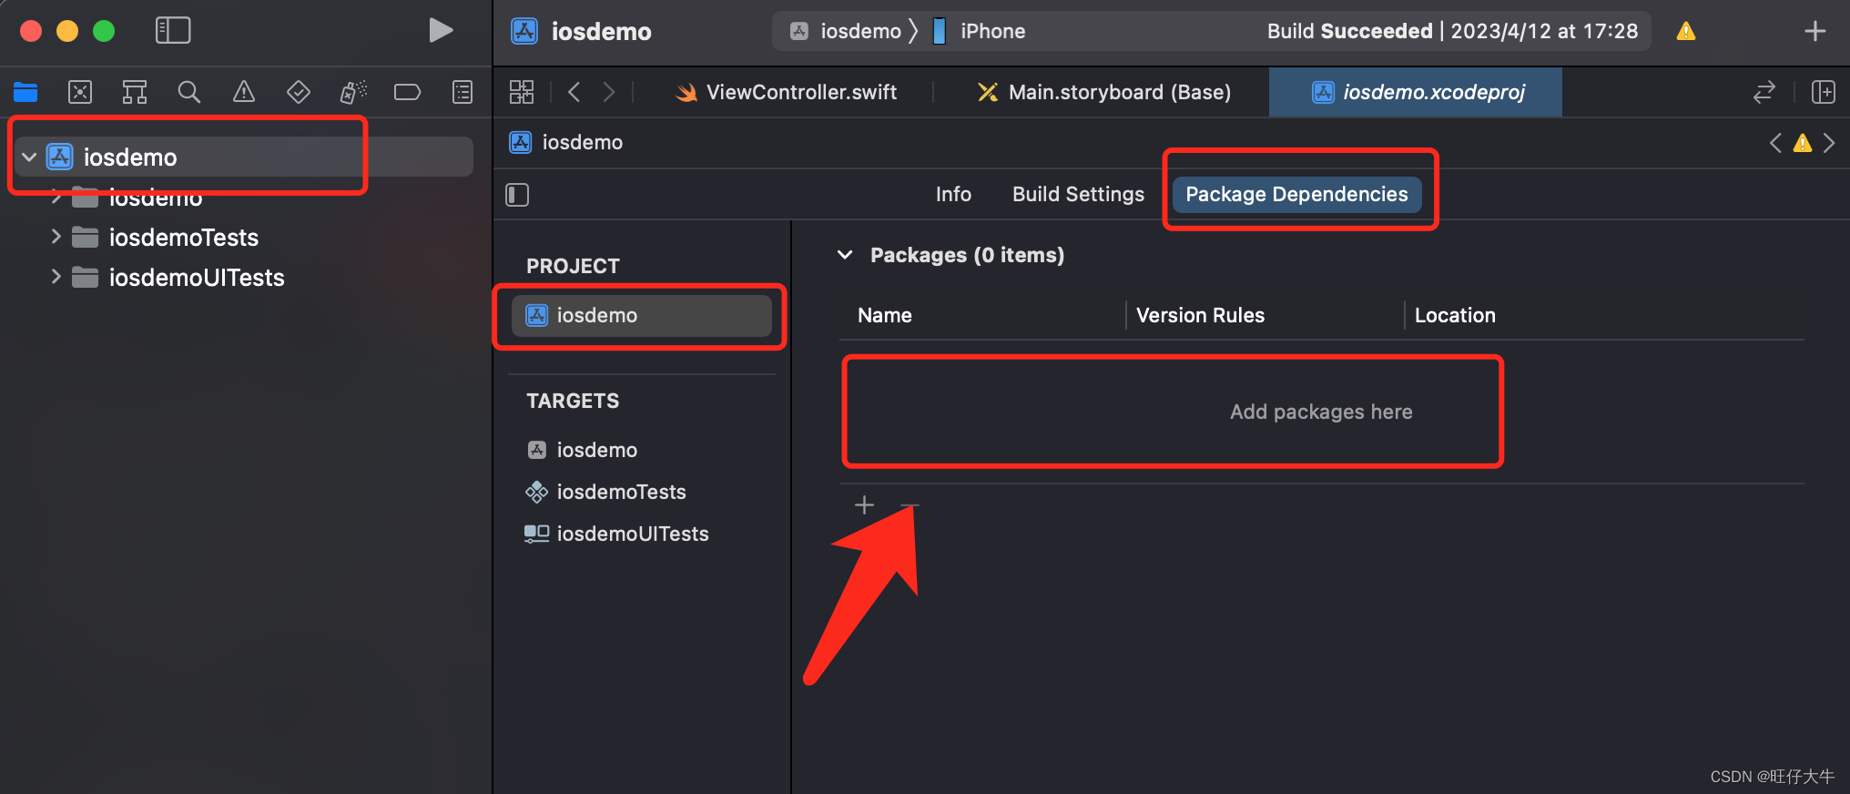Sort by the Version Rules column header
Viewport: 1850px width, 794px height.
point(1200,315)
